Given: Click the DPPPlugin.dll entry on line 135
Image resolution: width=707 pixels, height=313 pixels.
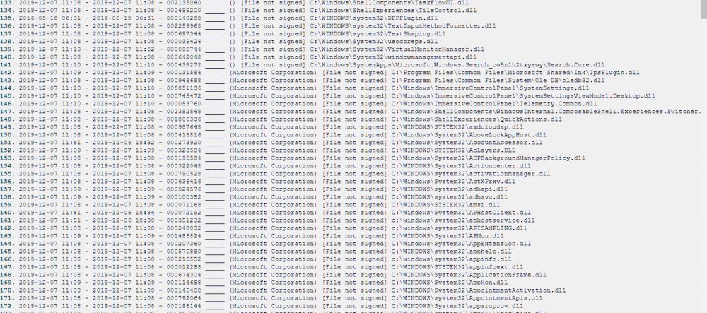Looking at the screenshot, I should [374, 18].
